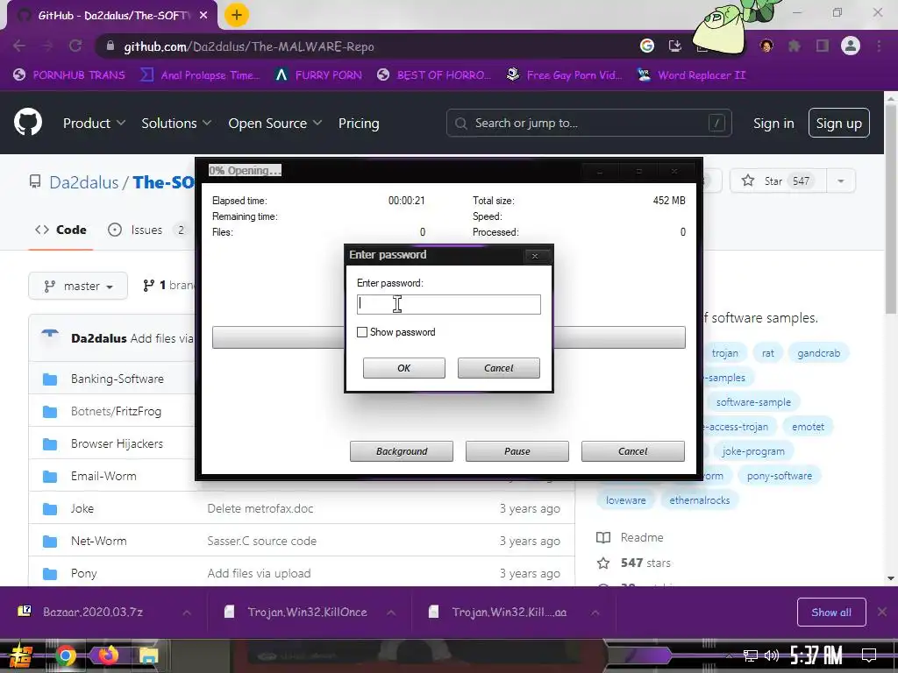Open the PORNHUB TRANS bookmark
Image resolution: width=898 pixels, height=673 pixels.
click(x=69, y=75)
